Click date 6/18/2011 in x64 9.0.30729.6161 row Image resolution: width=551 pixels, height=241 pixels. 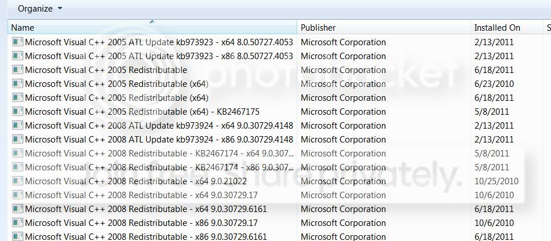494,209
